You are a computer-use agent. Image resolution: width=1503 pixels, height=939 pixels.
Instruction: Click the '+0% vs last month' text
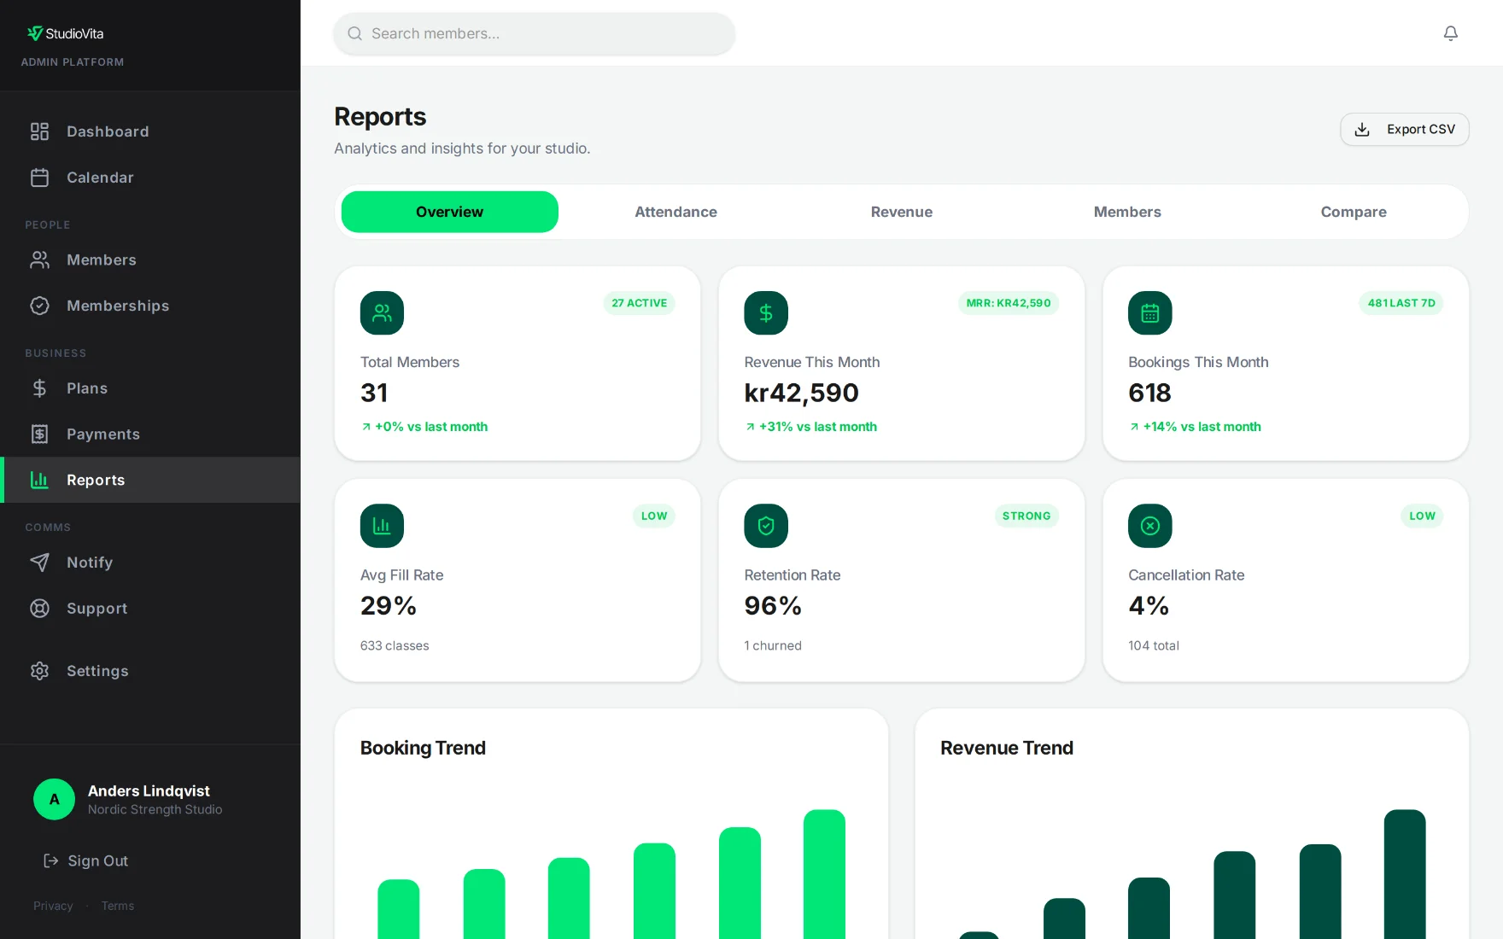click(431, 427)
